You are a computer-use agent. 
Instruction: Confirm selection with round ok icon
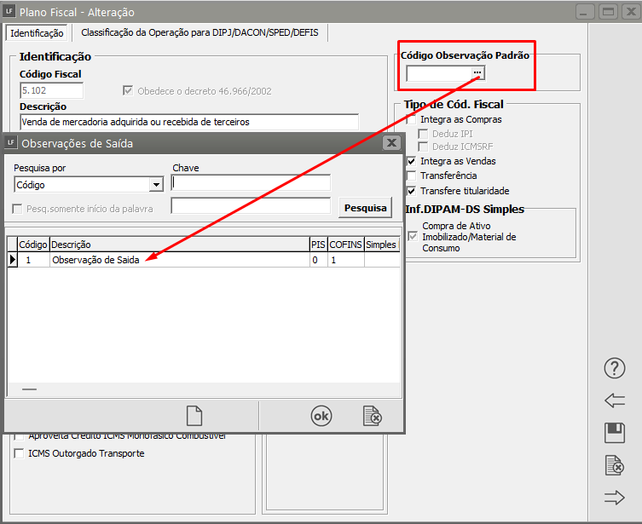click(321, 416)
